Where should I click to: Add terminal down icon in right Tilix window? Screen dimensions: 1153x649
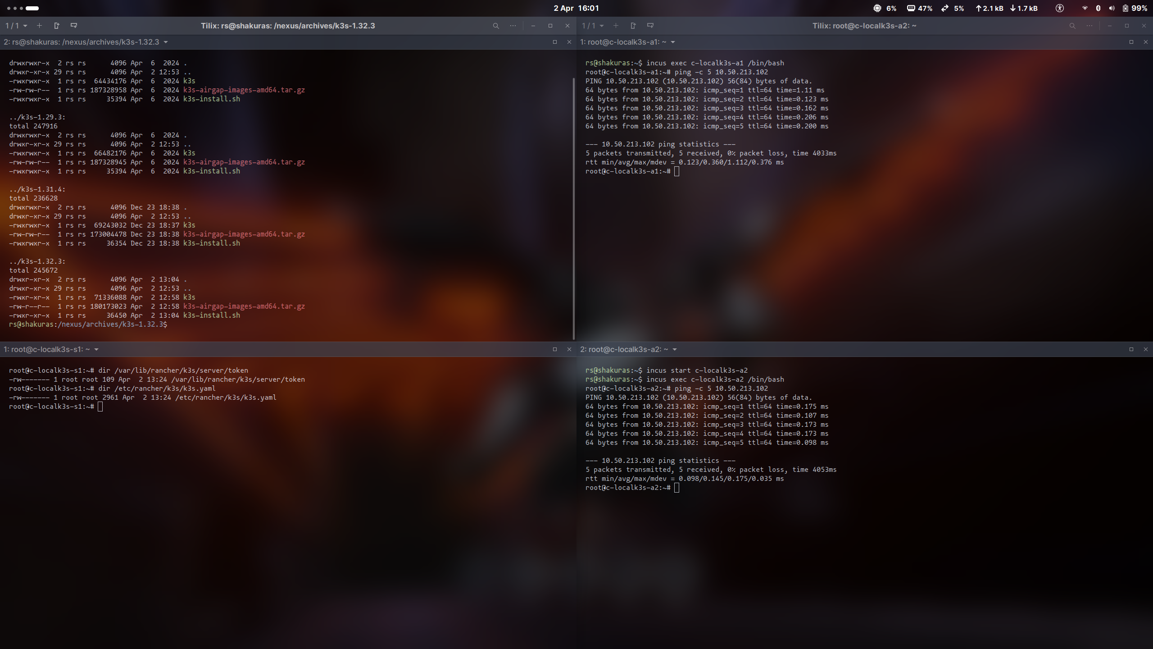(x=650, y=26)
